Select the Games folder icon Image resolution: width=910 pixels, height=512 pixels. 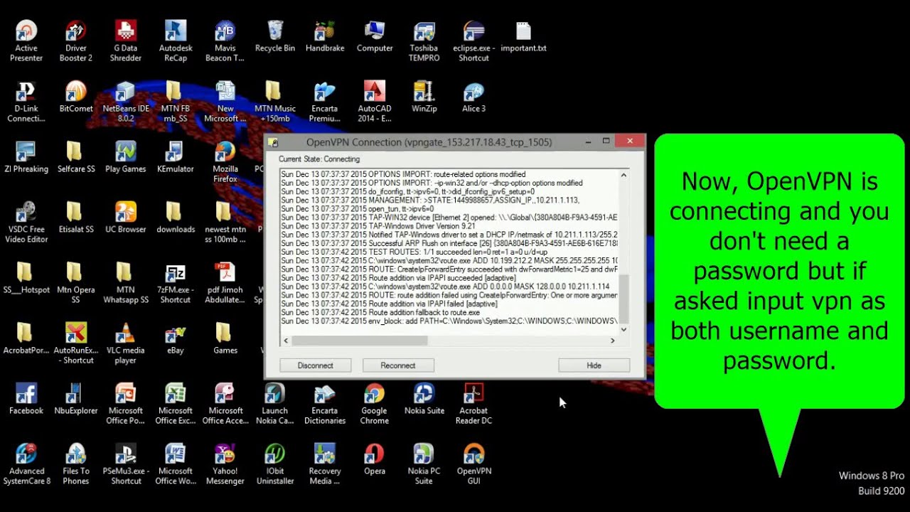(225, 338)
